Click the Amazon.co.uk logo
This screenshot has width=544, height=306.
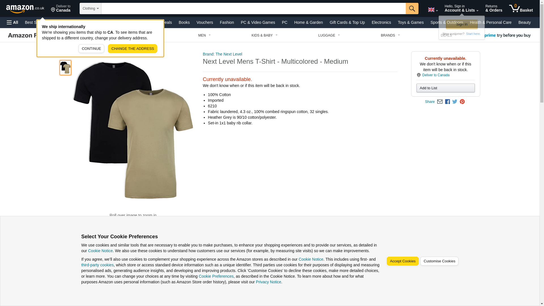click(25, 8)
